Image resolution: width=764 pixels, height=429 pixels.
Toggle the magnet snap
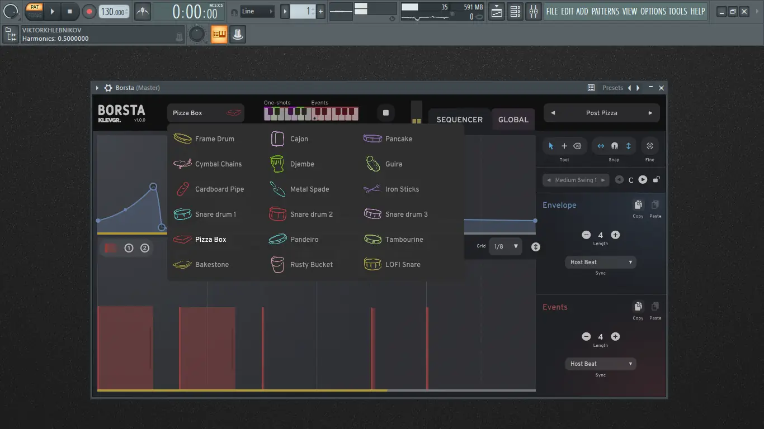pos(615,146)
